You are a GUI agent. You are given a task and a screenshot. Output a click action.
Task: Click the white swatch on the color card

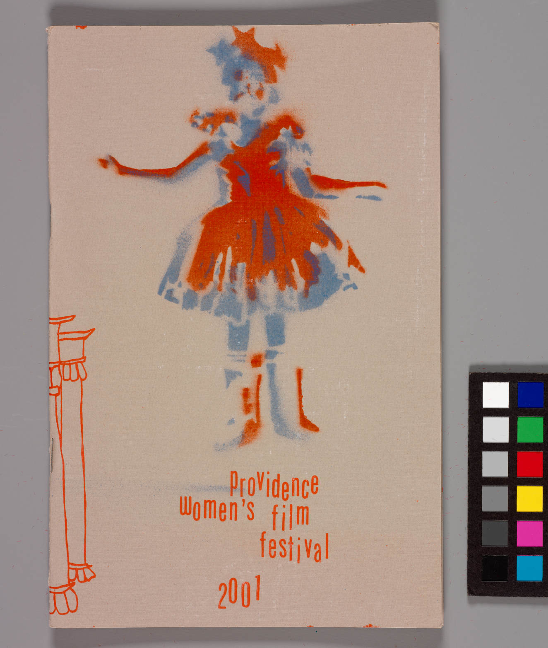tap(495, 395)
